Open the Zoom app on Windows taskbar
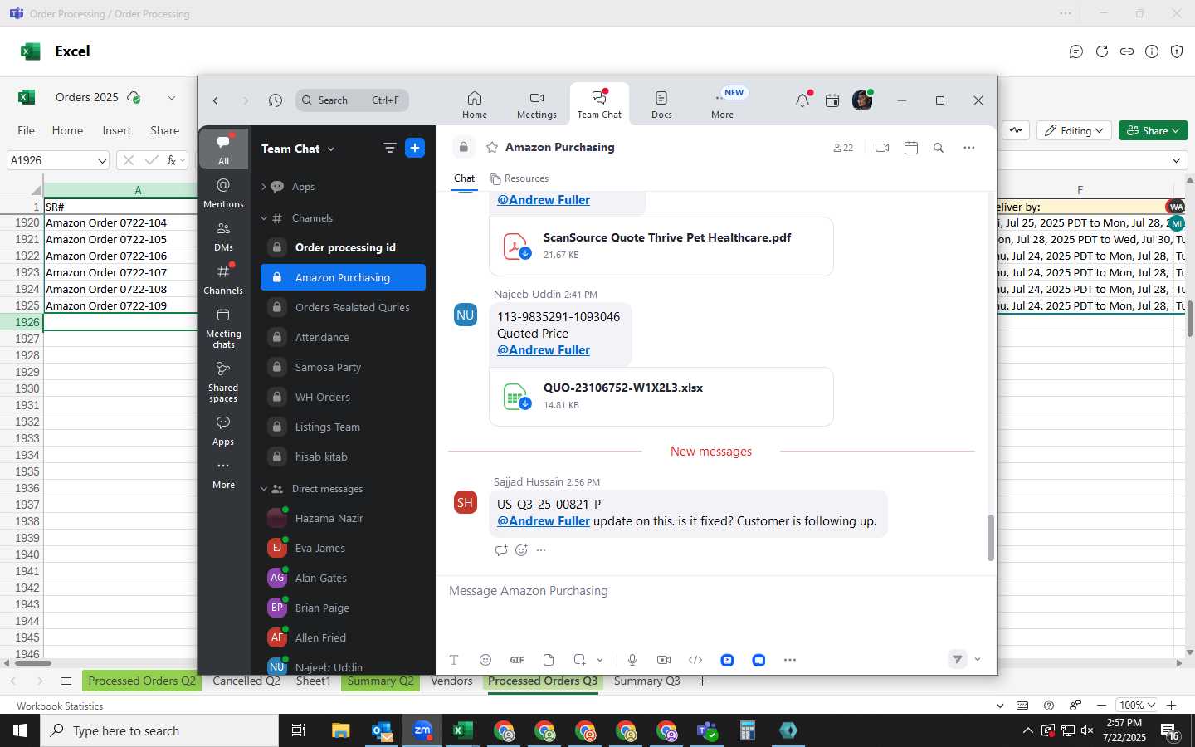 [422, 730]
